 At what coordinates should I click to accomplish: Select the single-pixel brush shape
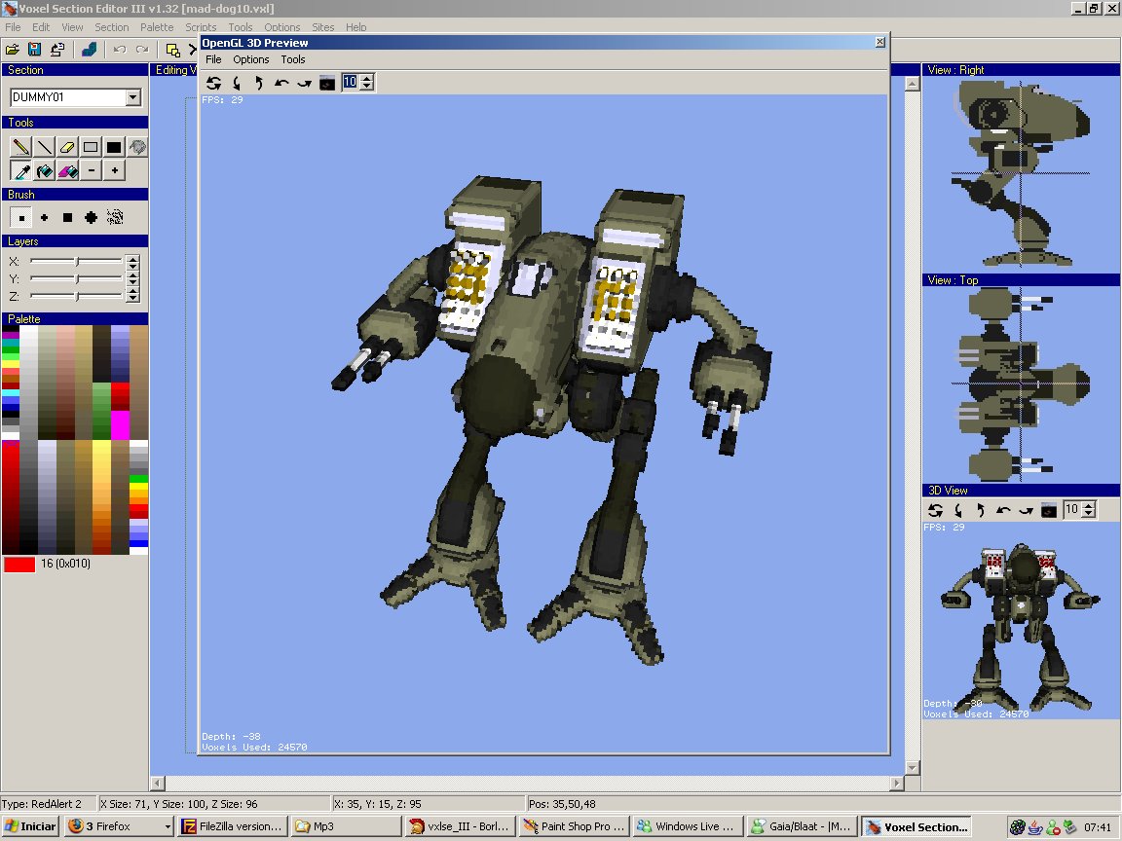21,217
